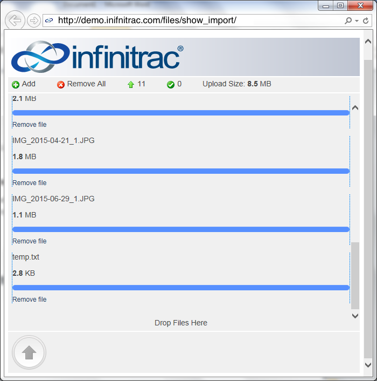Click the address bar URL field
Viewport: 377px width, 381px height.
194,21
